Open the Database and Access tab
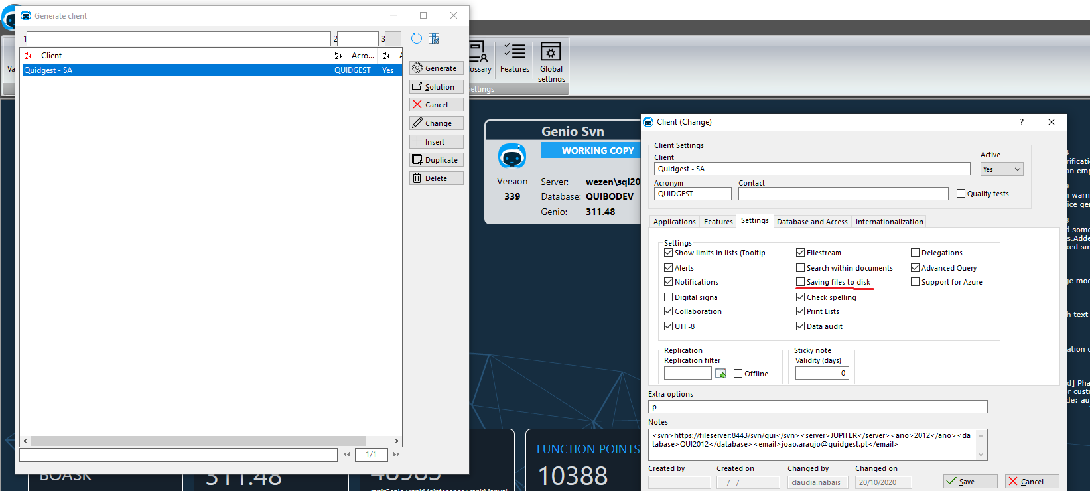This screenshot has height=491, width=1090. click(812, 222)
